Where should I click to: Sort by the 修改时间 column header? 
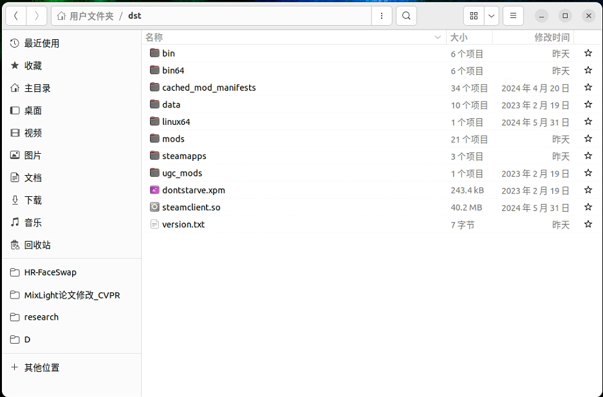[x=533, y=37]
